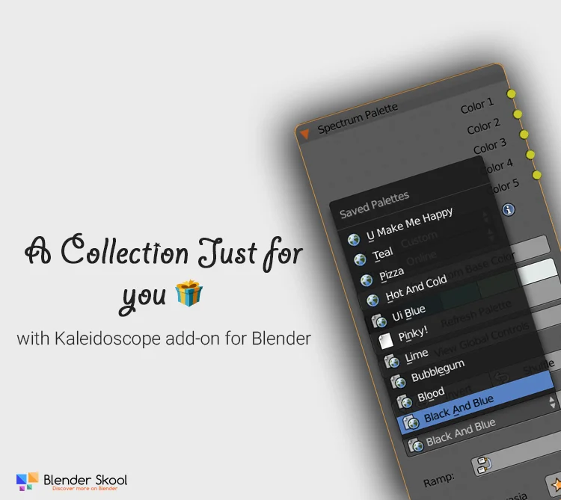Collapse the Spectrum Palette node triangle
The height and width of the screenshot is (500, 561).
tap(304, 135)
